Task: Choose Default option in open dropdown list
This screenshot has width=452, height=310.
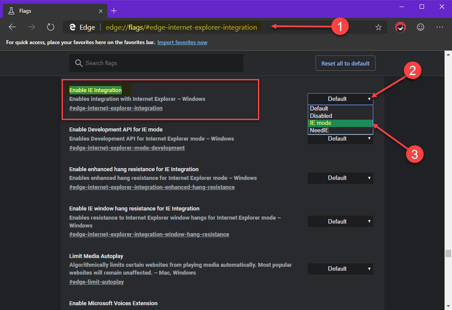Action: 340,109
